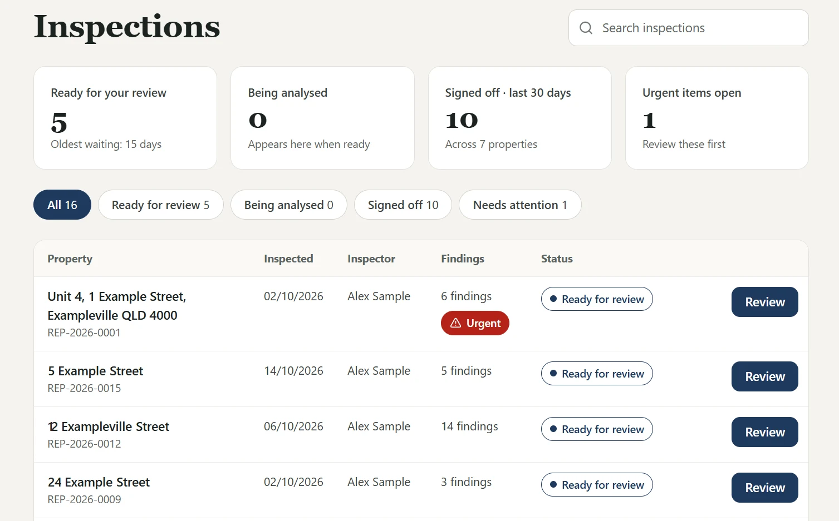
Task: Click Unit 4, 1 Example Street address
Action: 117,306
